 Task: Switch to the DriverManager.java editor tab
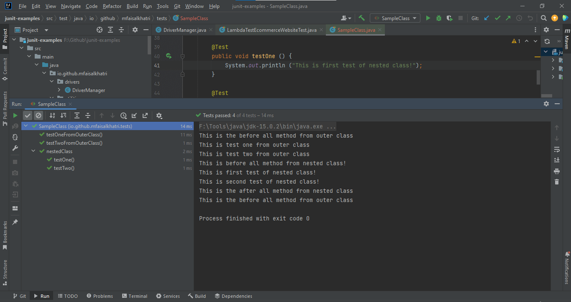[x=184, y=30]
